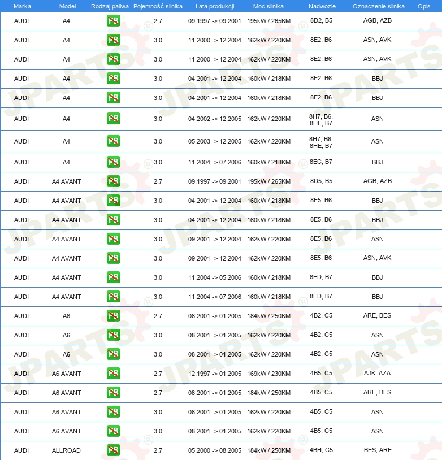The image size is (442, 460).
Task: Select the 'AJK, AZA' engine code cell
Action: (378, 373)
